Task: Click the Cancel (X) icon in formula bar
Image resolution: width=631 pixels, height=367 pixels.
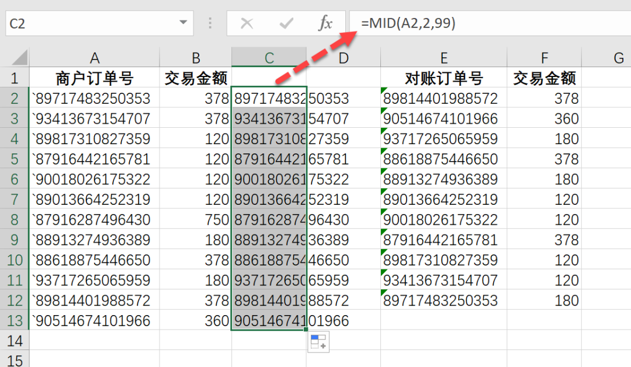Action: coord(247,23)
